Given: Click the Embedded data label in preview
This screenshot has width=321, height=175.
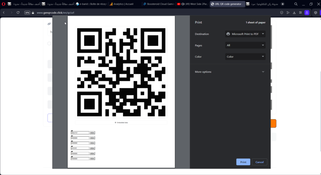Looking at the screenshot, I should point(123,123).
